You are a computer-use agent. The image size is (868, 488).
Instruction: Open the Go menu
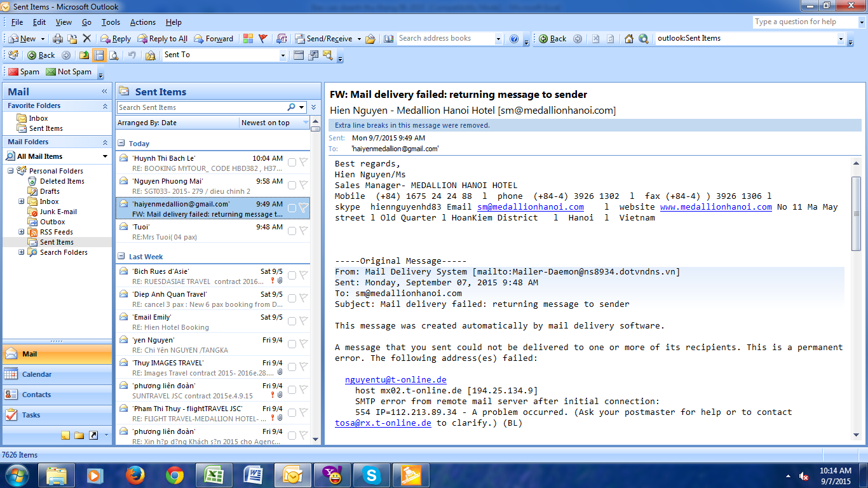86,22
